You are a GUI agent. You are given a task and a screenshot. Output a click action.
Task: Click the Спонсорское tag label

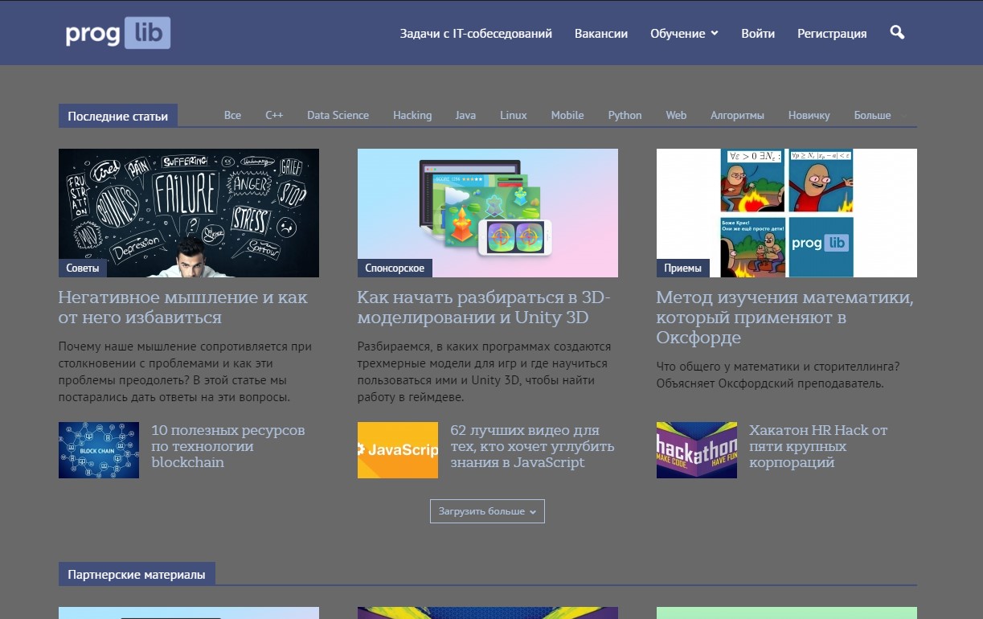[395, 268]
